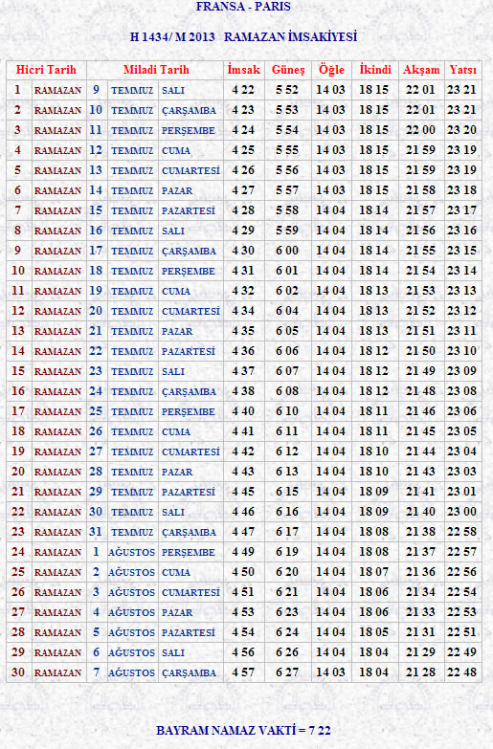Click the Miladi Tarih column header

[156, 70]
